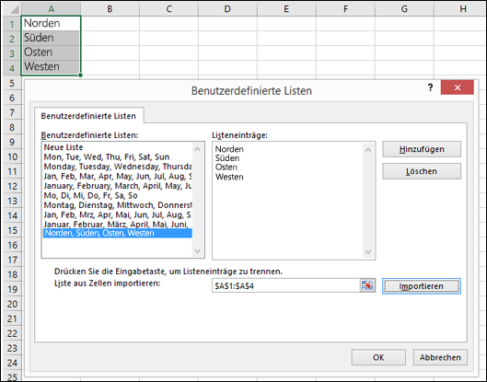Select column H header
The width and height of the screenshot is (487, 382).
pyautogui.click(x=460, y=8)
